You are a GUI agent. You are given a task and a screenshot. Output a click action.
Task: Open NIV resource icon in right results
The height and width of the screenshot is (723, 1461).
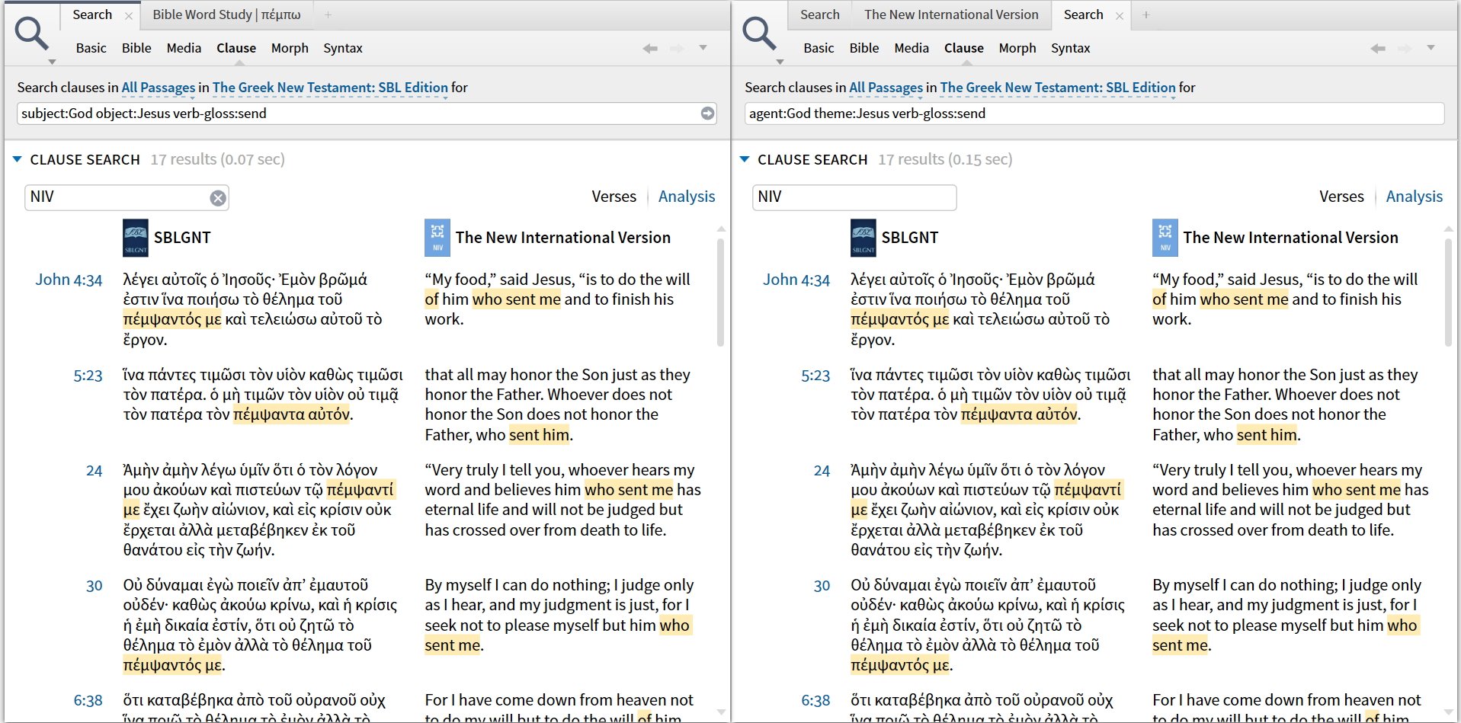coord(1165,238)
